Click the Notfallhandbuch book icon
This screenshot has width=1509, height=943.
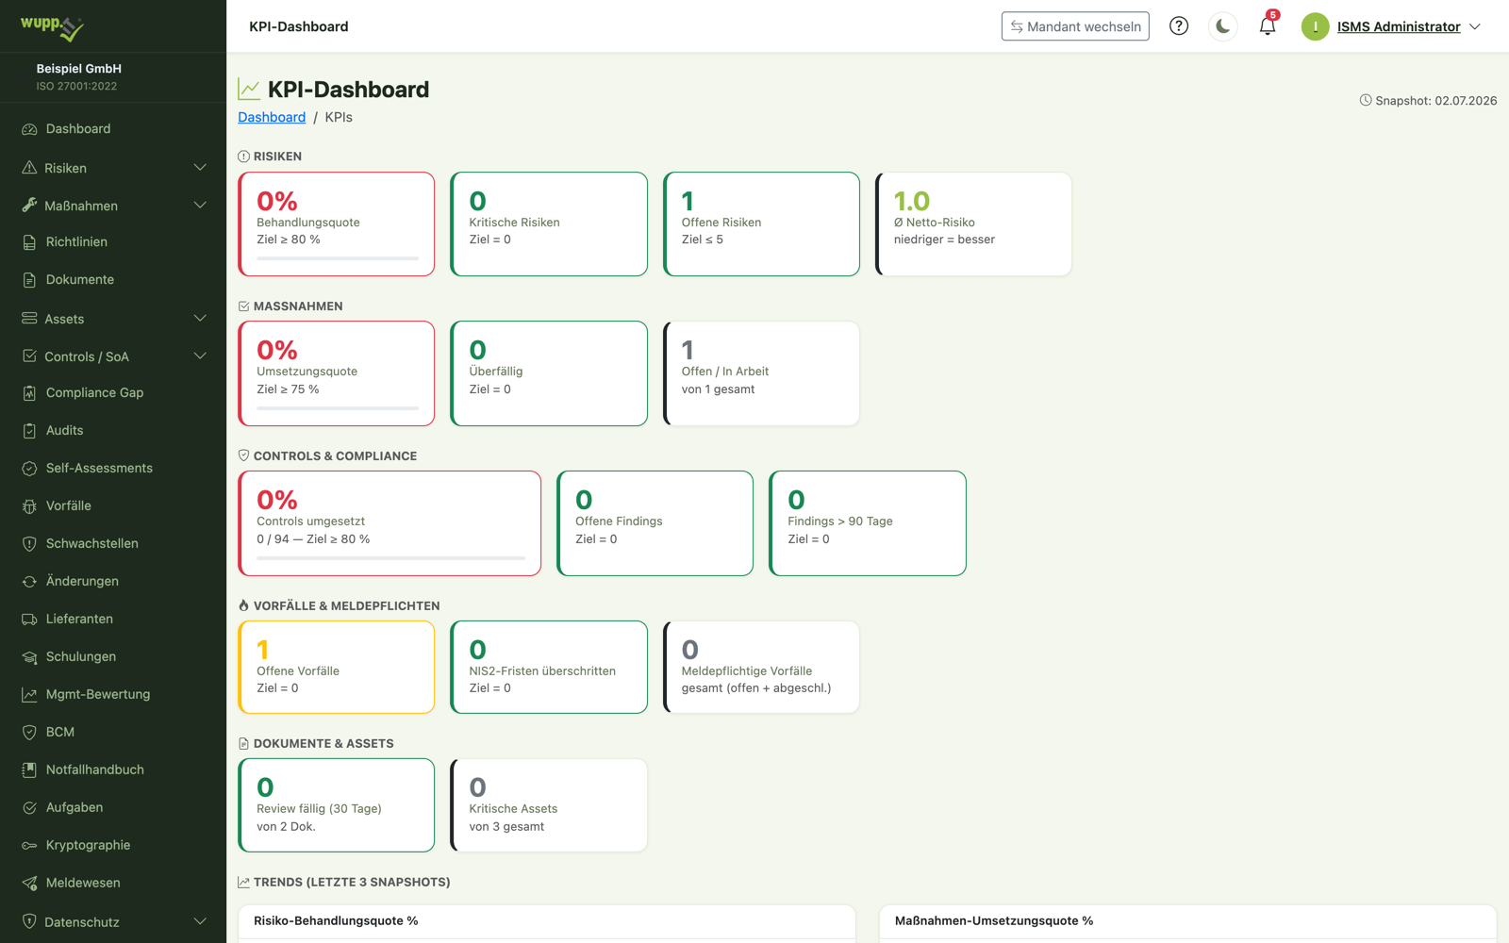(x=29, y=770)
